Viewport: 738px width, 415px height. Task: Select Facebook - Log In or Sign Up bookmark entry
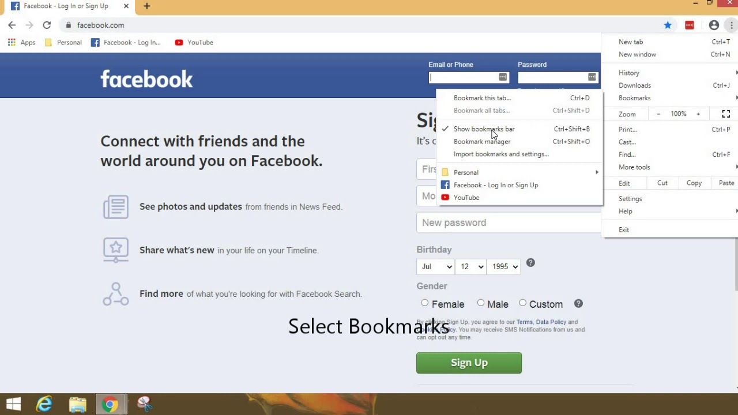click(519, 185)
